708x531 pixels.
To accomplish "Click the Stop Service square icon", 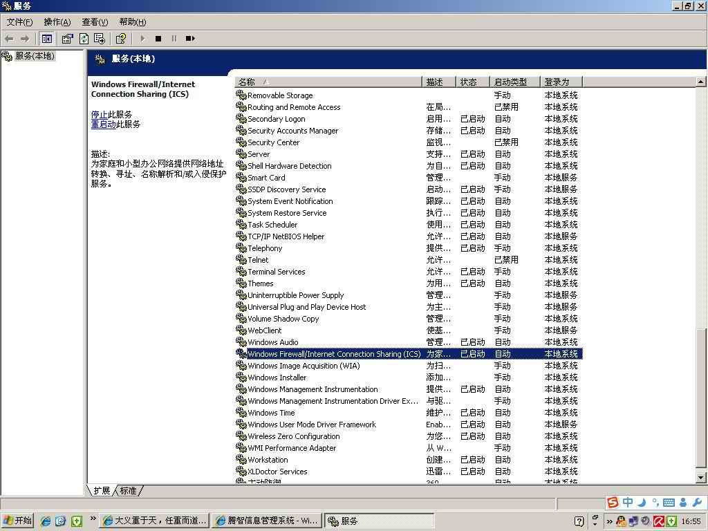I will [158, 39].
